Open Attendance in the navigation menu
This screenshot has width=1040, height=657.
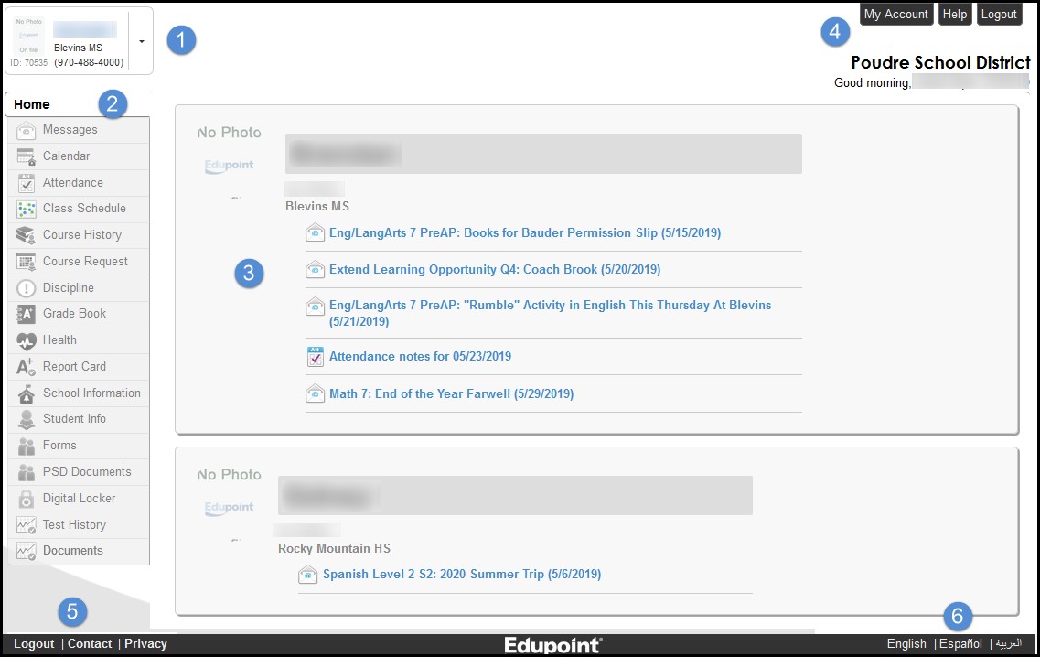pyautogui.click(x=79, y=182)
